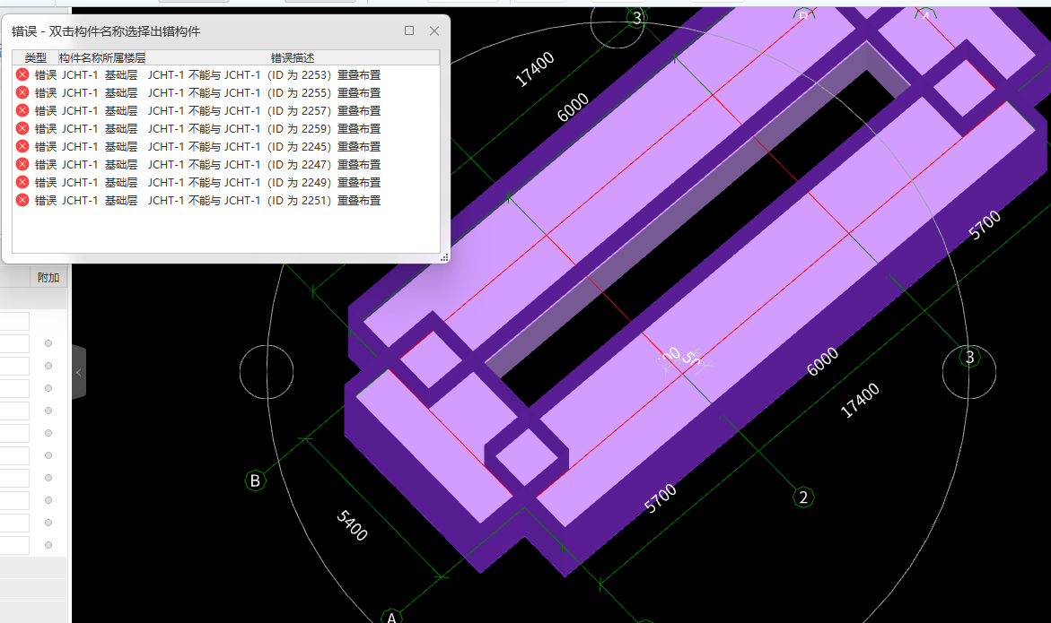This screenshot has width=1051, height=623.
Task: Click the red error icon for ID 2257
Action: point(22,110)
